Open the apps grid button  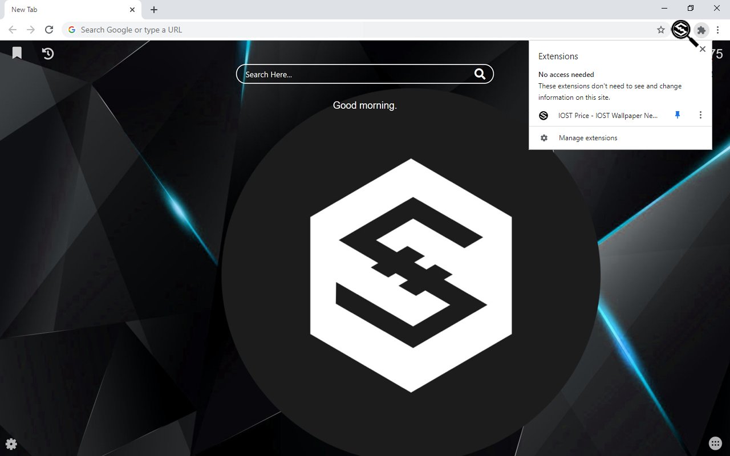coord(715,443)
